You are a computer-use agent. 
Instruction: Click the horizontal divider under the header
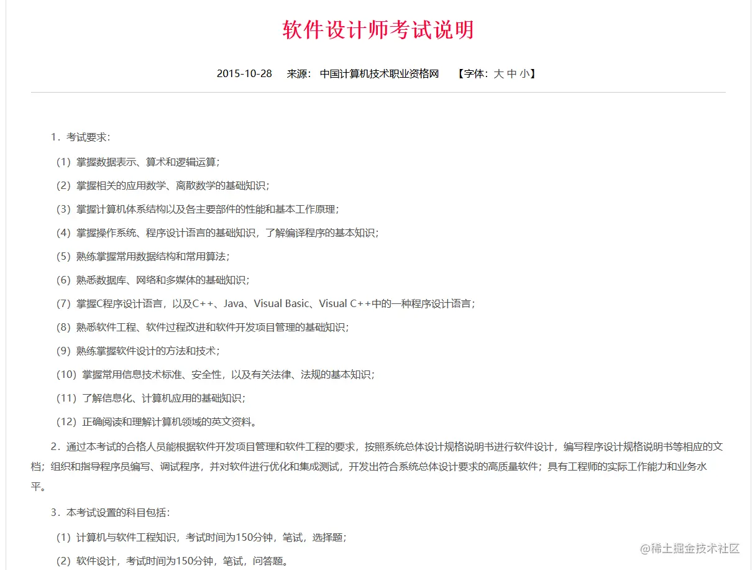coord(377,92)
